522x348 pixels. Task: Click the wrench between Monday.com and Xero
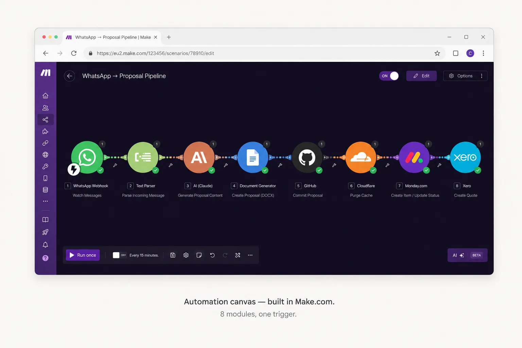(439, 165)
